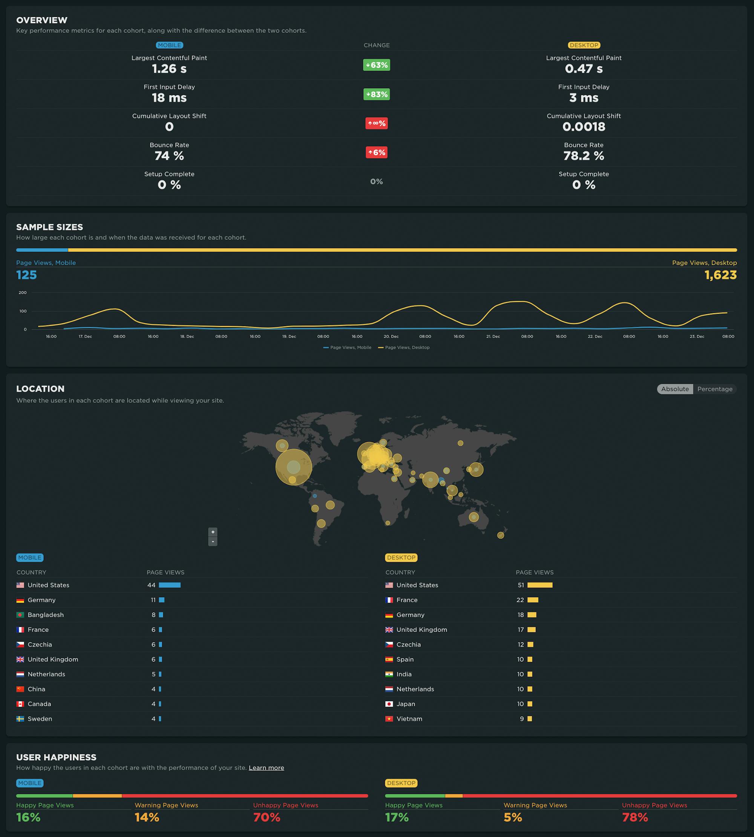Viewport: 754px width, 837px height.
Task: Zoom out on the map with minus button
Action: pyautogui.click(x=213, y=541)
